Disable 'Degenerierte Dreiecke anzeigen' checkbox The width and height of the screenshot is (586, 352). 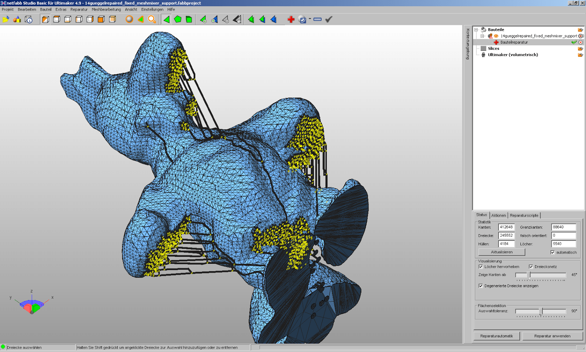tap(481, 286)
